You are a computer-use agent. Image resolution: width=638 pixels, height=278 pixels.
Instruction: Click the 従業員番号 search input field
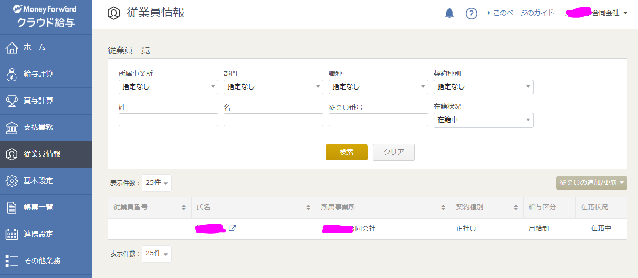point(378,120)
